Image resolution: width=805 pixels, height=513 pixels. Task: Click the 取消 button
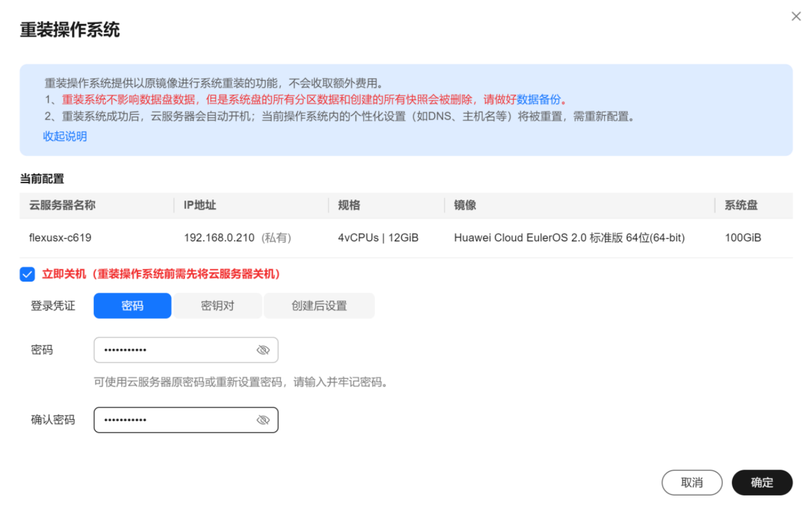[x=692, y=483]
